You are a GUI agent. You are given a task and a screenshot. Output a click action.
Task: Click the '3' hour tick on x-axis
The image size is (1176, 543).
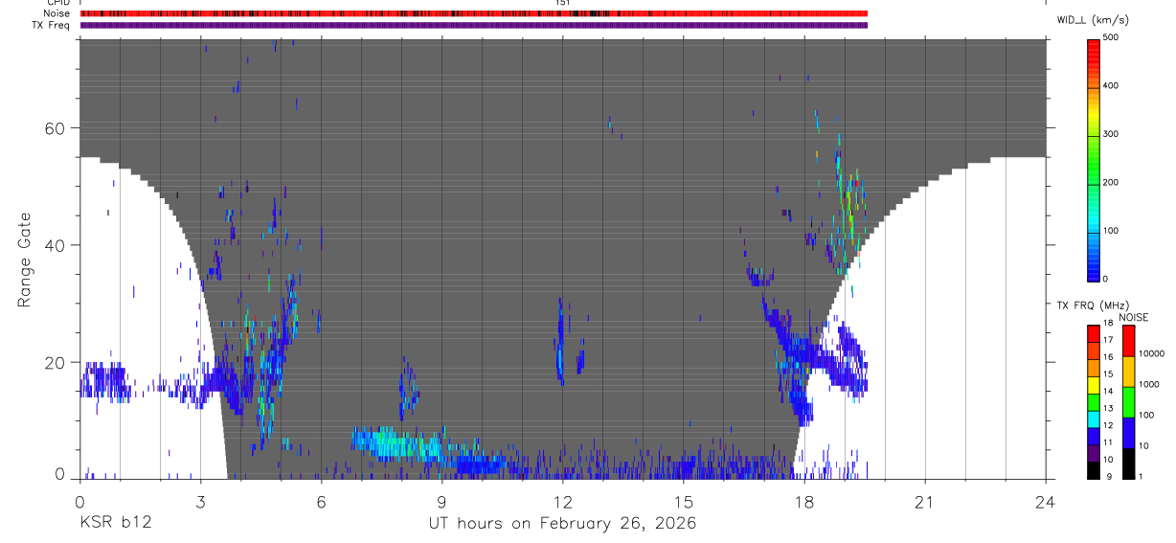click(x=200, y=501)
